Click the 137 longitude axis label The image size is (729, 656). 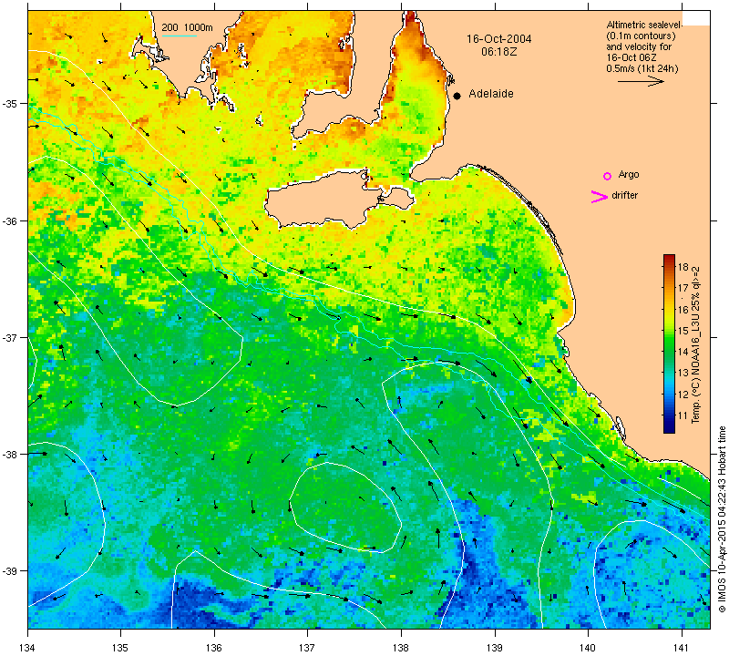click(308, 647)
